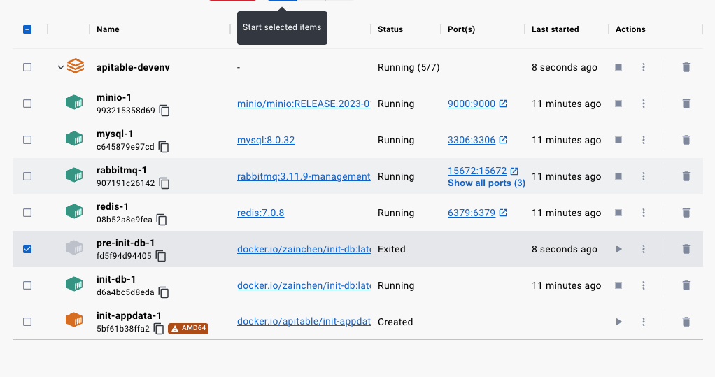
Task: Open more actions menu for mysql-1
Action: (644, 140)
